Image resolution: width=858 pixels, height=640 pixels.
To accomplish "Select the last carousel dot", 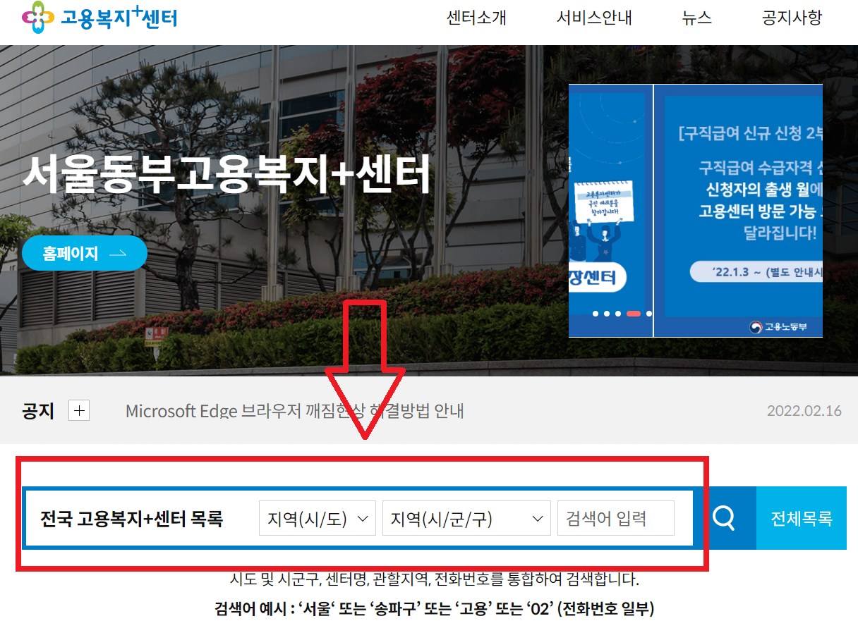I will [648, 314].
